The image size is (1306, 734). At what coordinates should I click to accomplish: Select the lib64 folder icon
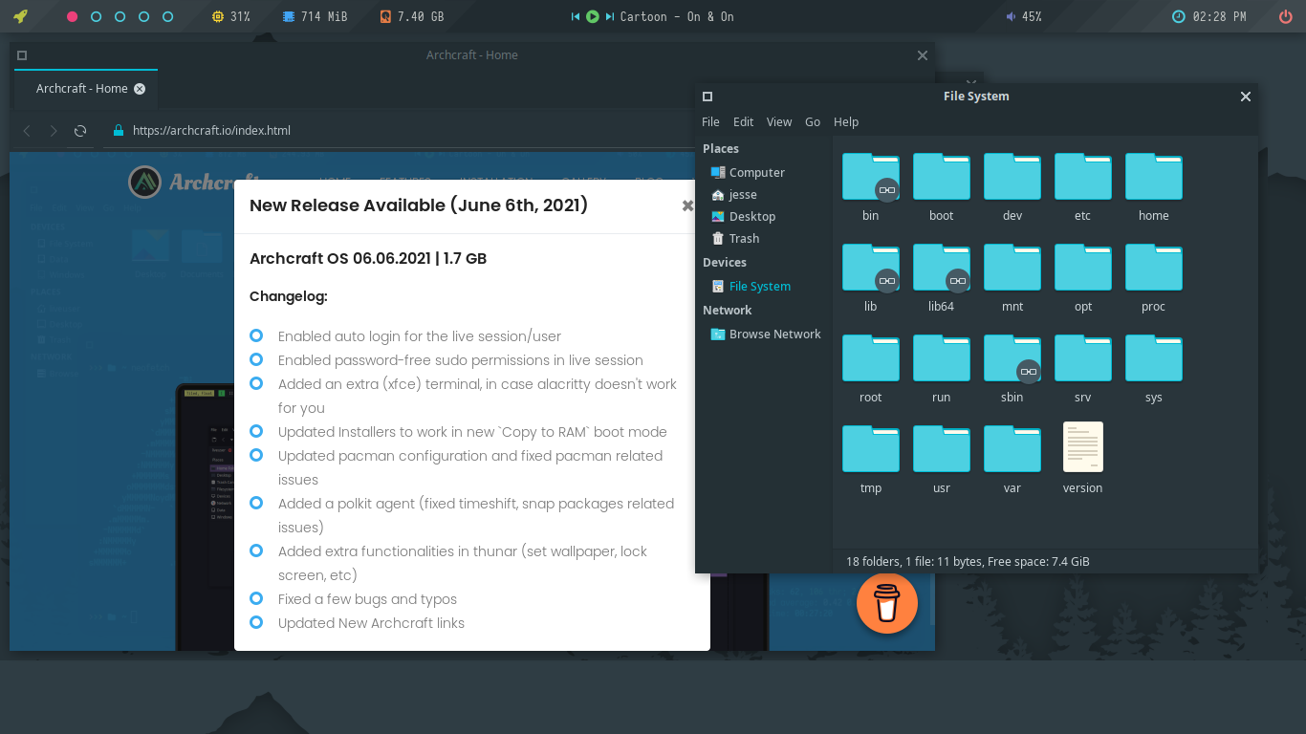coord(942,268)
